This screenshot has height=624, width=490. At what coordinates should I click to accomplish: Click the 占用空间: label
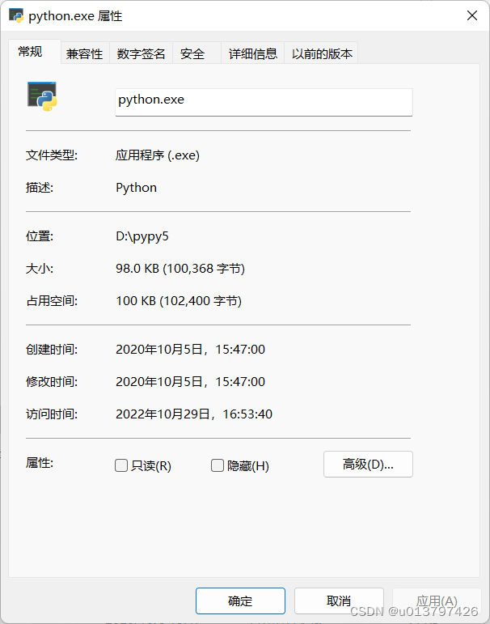(52, 301)
